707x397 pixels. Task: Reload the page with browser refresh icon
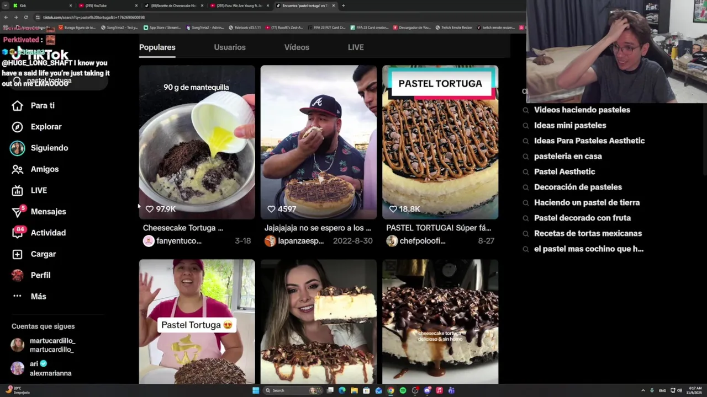point(25,17)
